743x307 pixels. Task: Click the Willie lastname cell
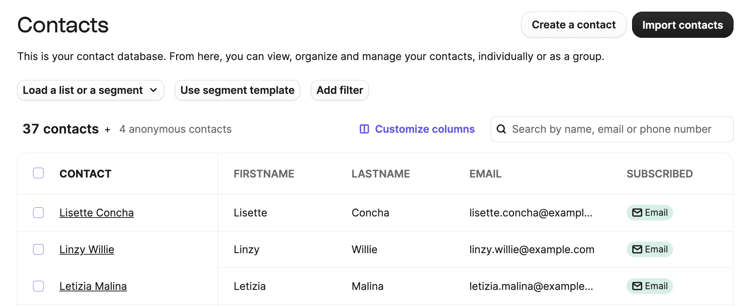tap(364, 250)
